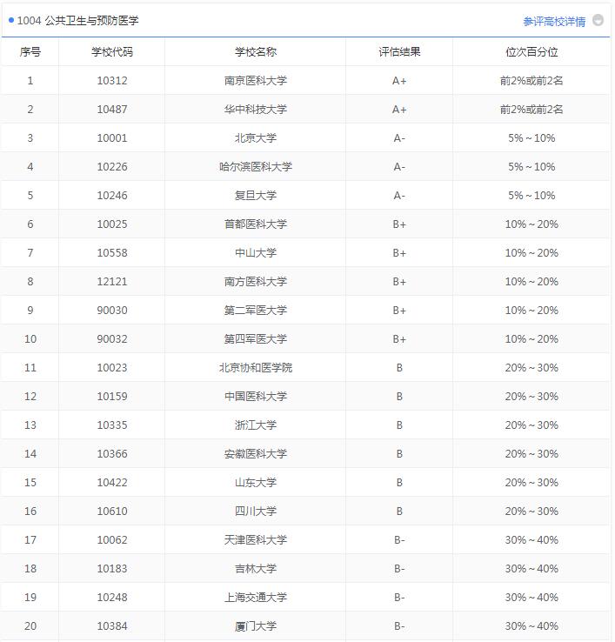Screen dimensions: 615x642
Task: Click the A+ result for 南京医科大学
Action: coord(399,81)
